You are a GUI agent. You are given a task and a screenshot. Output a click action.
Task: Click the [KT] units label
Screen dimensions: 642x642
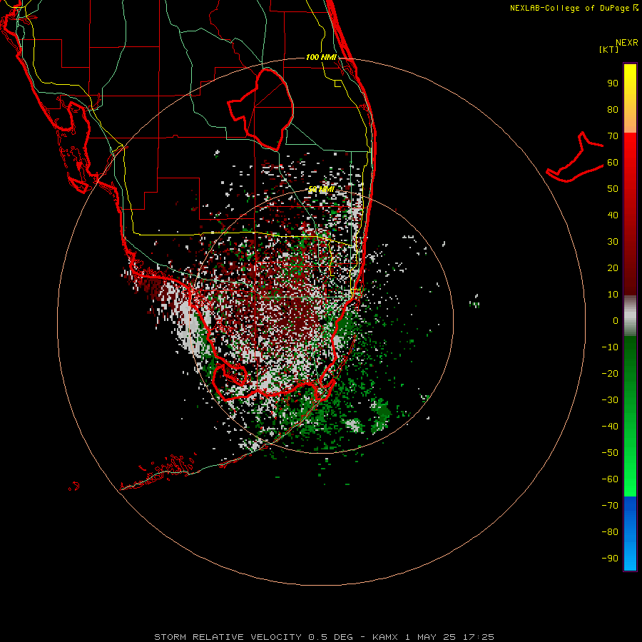[609, 49]
